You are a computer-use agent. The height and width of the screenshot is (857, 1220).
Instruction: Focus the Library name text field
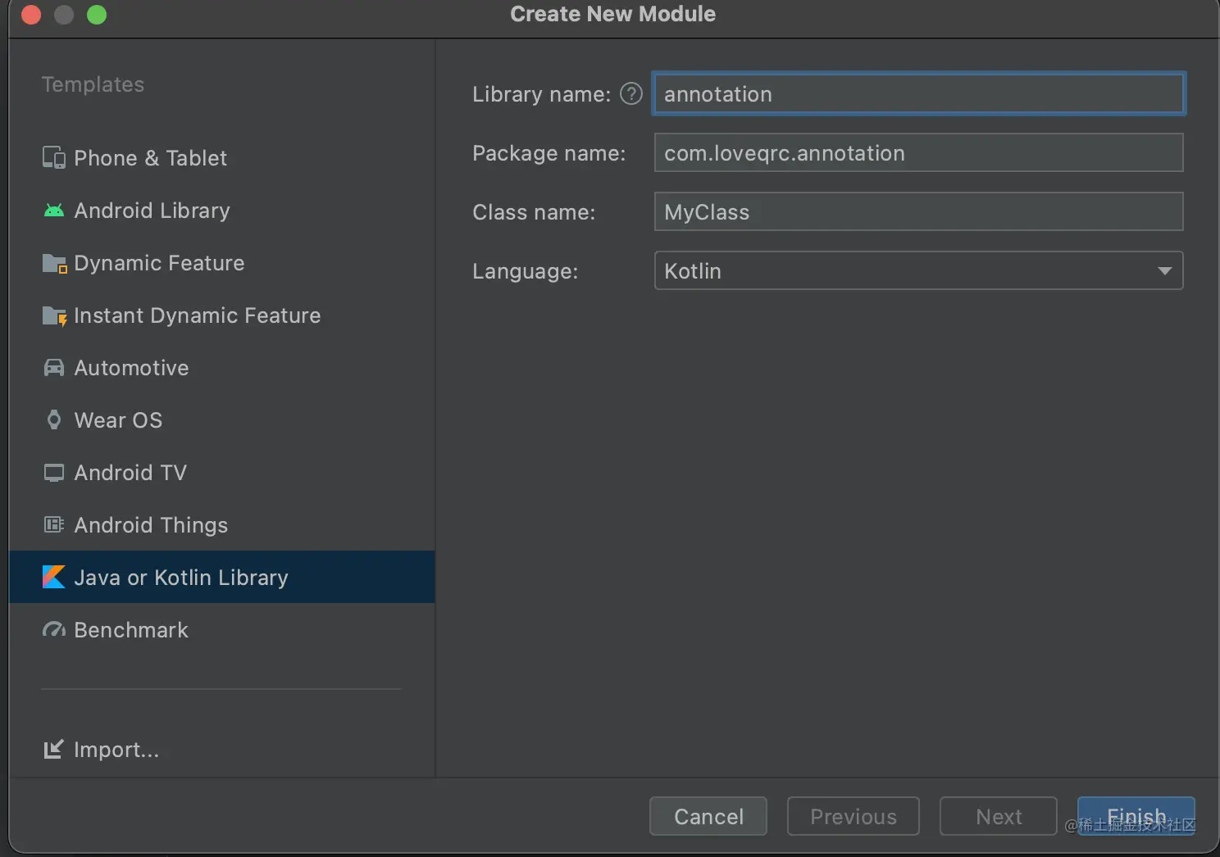(x=918, y=94)
